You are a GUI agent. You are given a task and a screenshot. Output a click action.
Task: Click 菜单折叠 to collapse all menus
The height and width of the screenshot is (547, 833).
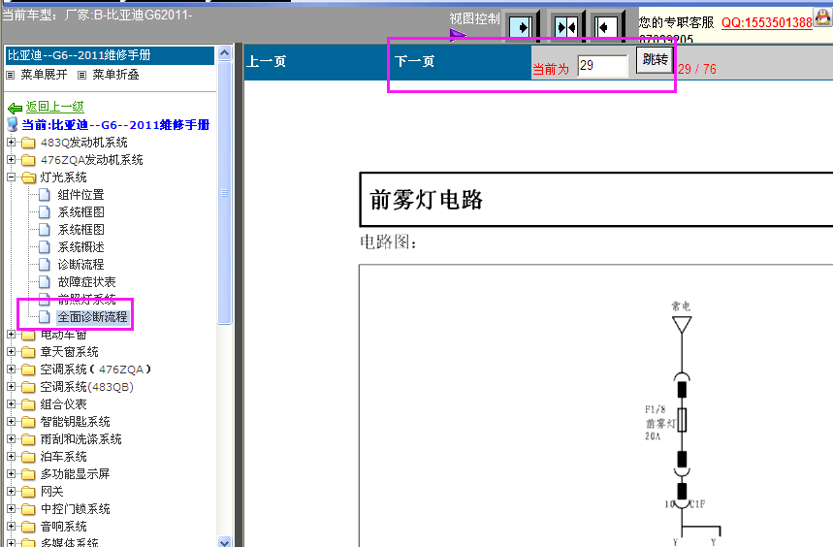pos(115,75)
